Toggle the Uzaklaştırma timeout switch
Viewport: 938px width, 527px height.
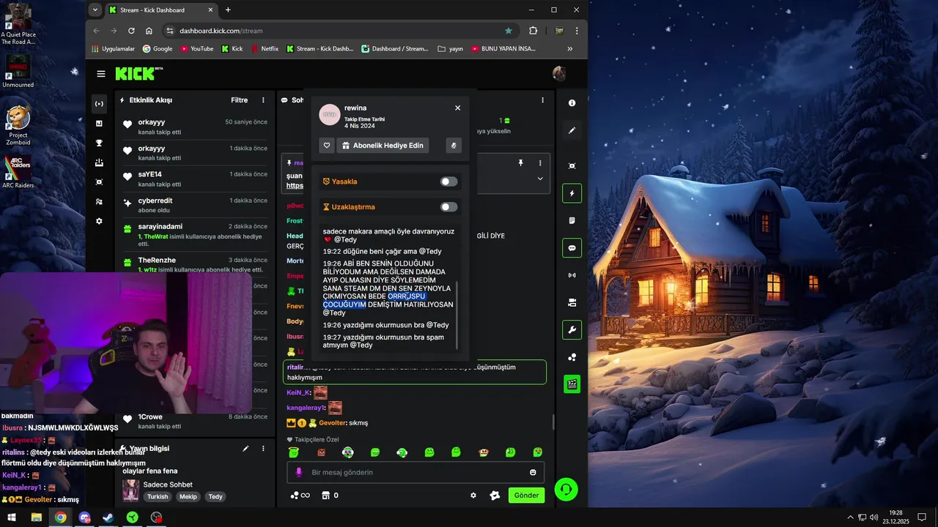pyautogui.click(x=448, y=207)
